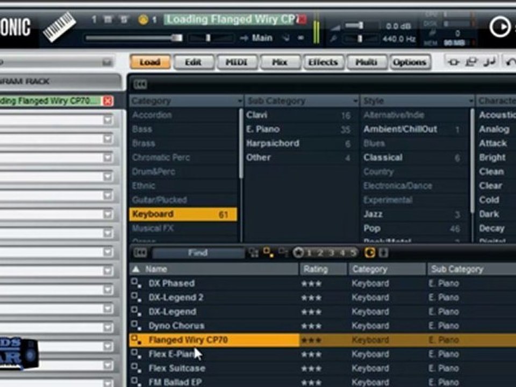Toggle the multi filter icon next to Find
516x387 pixels.
[x=253, y=253]
